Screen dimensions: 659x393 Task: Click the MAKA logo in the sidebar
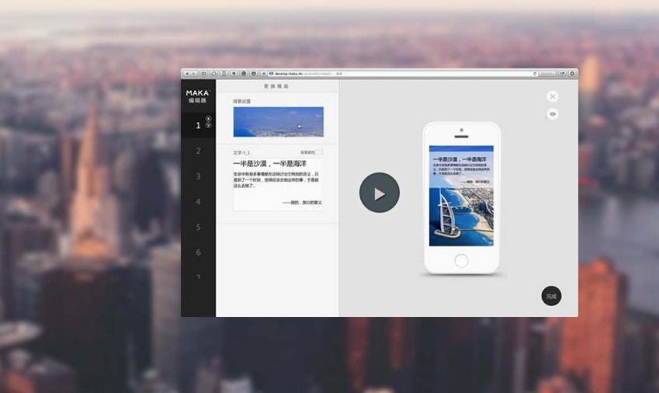tap(197, 96)
